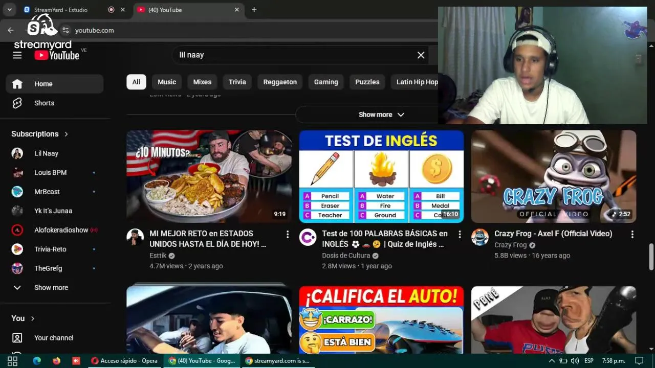The width and height of the screenshot is (655, 368).
Task: Play the TEST DE INGLÉS thumbnail
Action: [x=381, y=176]
